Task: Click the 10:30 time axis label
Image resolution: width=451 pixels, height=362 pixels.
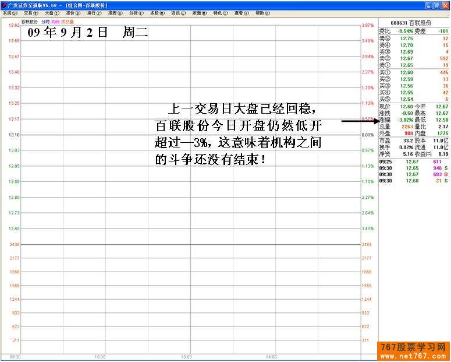Action: point(100,357)
